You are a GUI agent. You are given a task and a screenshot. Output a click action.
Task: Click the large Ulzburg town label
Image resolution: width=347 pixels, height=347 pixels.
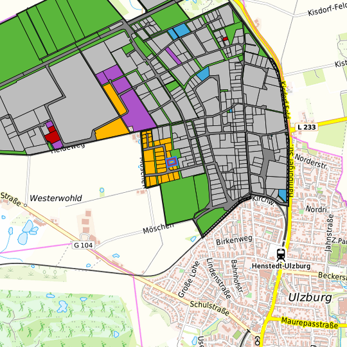[310, 298]
